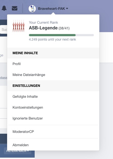Open Profil from the user menu
Screen dimensions: 113x159
(x=53, y=64)
